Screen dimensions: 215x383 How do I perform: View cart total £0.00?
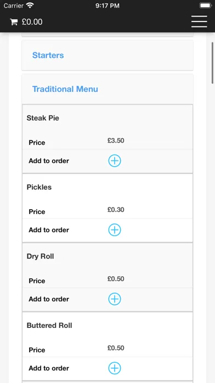pos(32,22)
